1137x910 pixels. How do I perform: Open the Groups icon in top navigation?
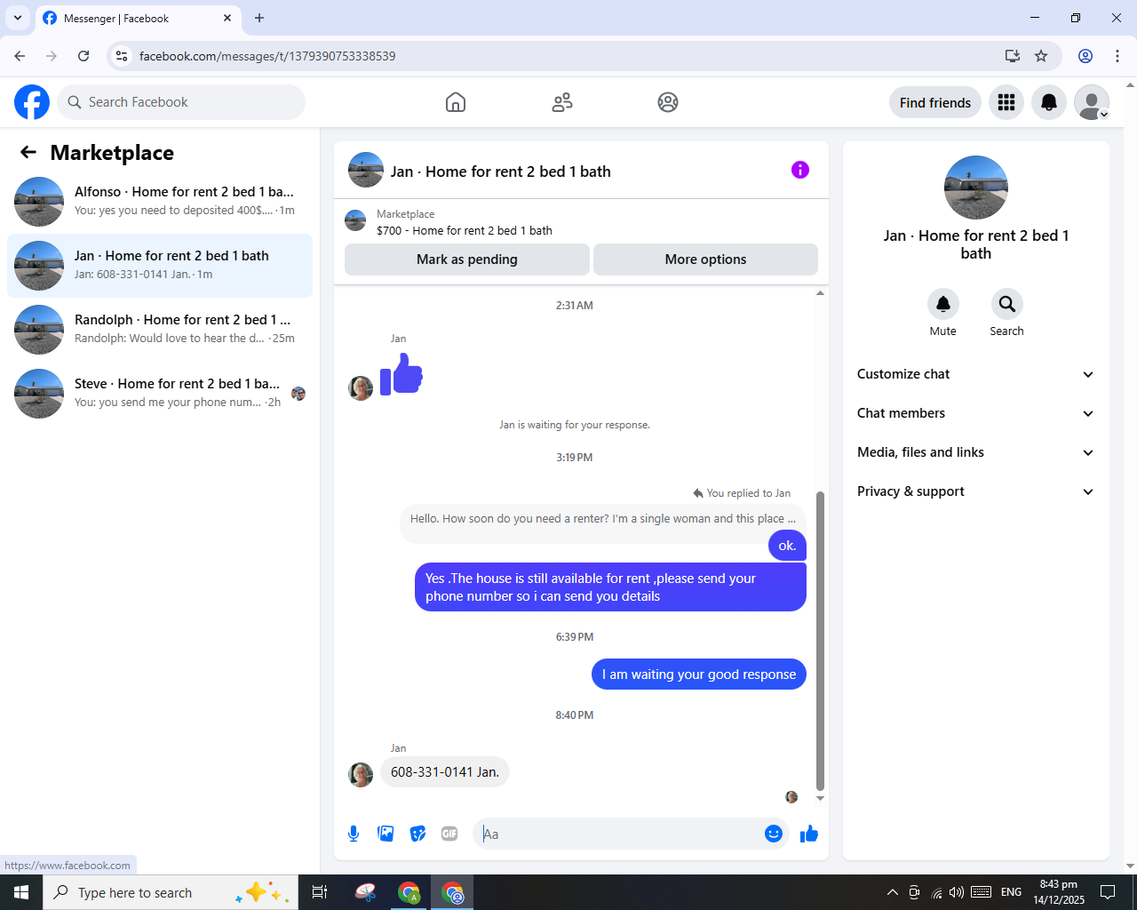(x=668, y=102)
